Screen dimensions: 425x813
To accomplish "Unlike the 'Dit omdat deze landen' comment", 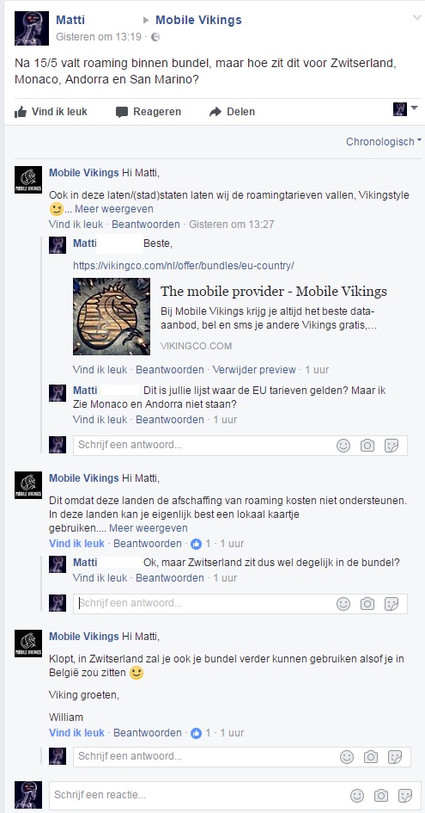I will (76, 544).
